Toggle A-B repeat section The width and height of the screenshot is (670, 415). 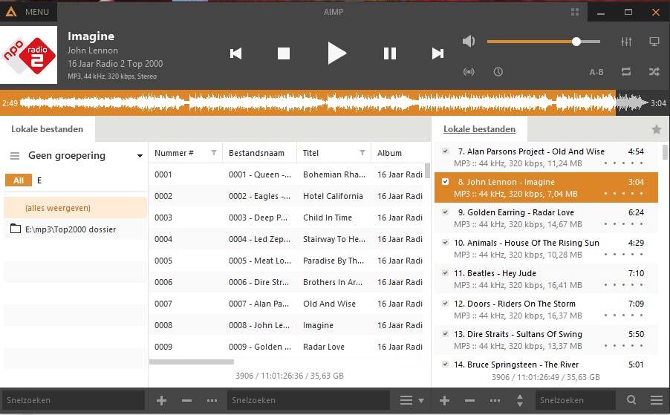tap(596, 72)
